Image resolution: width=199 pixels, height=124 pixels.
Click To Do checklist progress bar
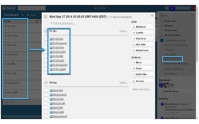tap(89, 35)
